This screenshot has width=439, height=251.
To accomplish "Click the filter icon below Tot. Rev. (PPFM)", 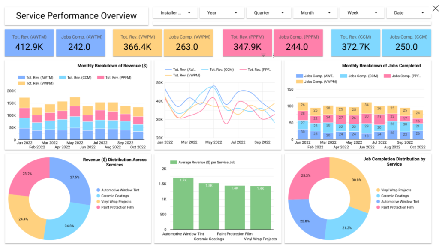I will tap(263, 55).
